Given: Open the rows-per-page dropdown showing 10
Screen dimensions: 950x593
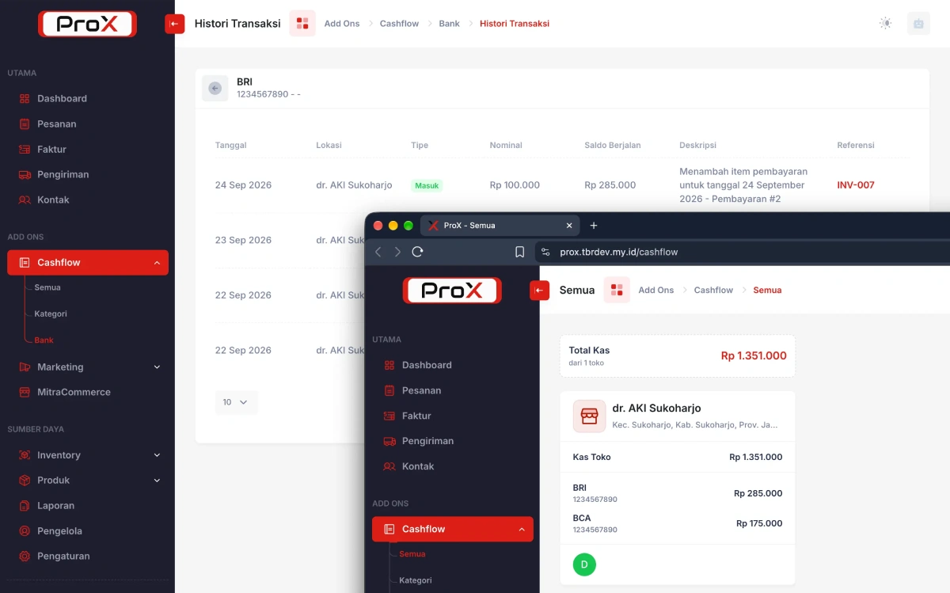Looking at the screenshot, I should 236,402.
